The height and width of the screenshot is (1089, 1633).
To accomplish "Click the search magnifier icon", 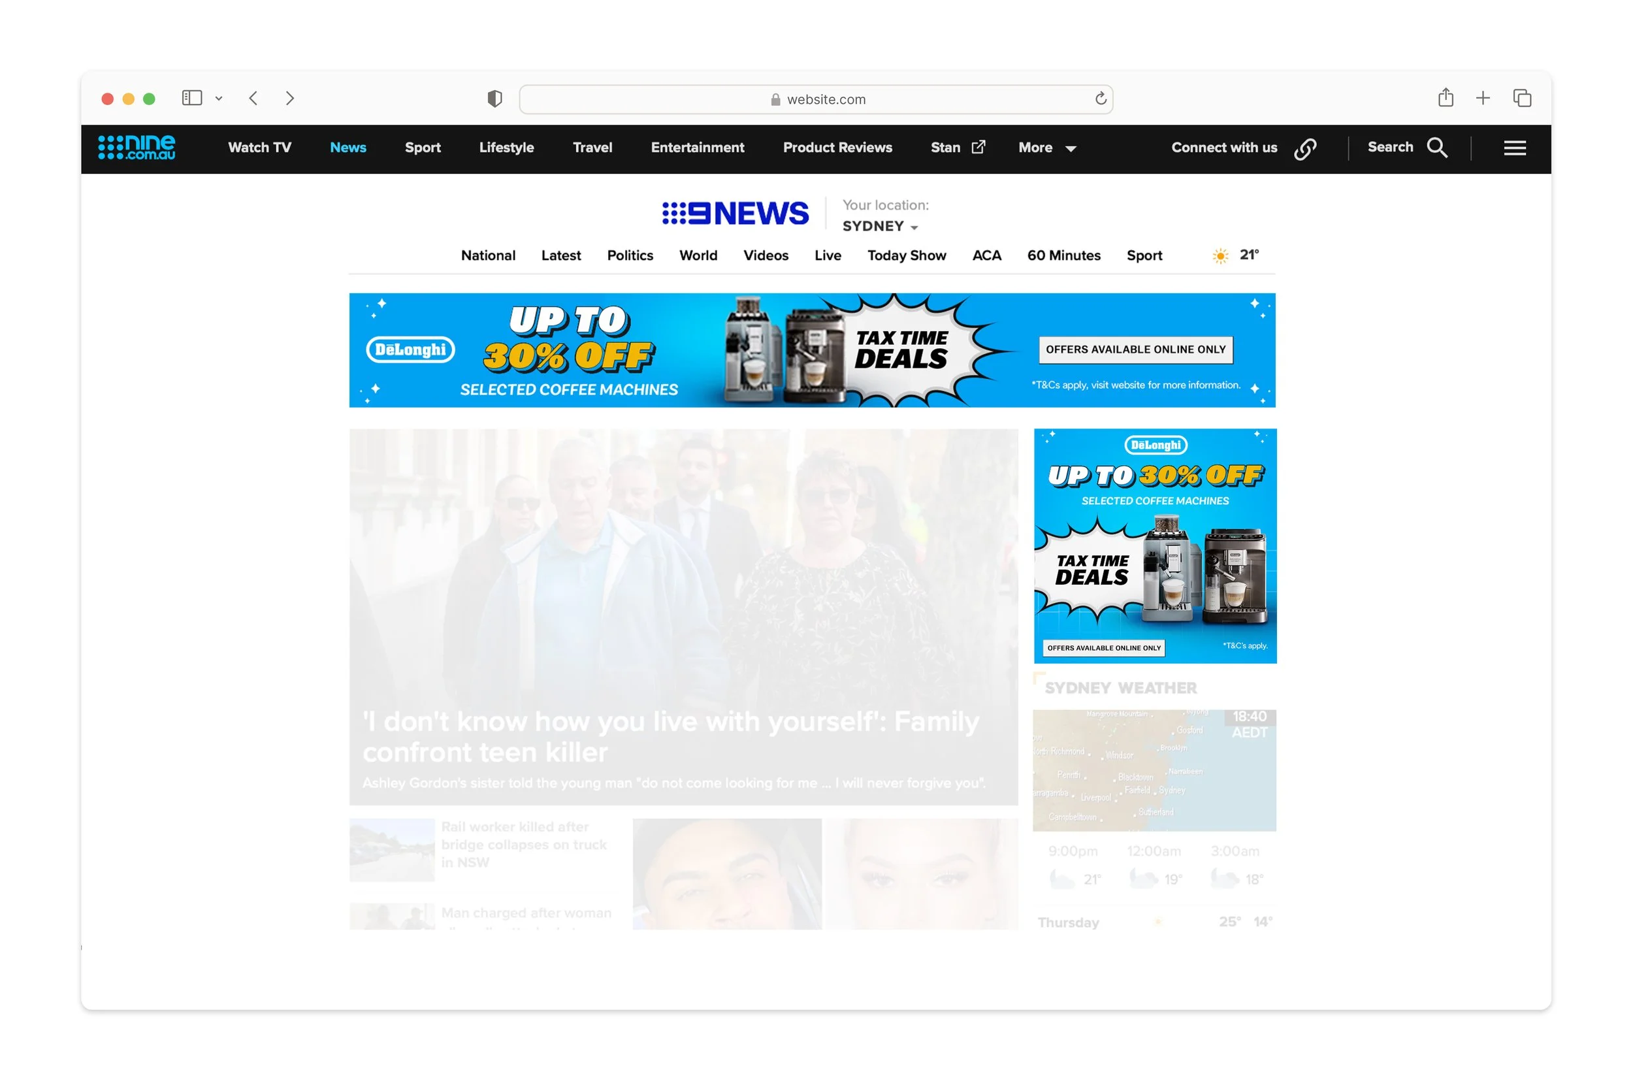I will click(1436, 148).
